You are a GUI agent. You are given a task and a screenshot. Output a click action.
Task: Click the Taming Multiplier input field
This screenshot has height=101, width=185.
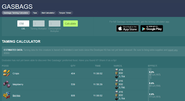tap(39, 23)
